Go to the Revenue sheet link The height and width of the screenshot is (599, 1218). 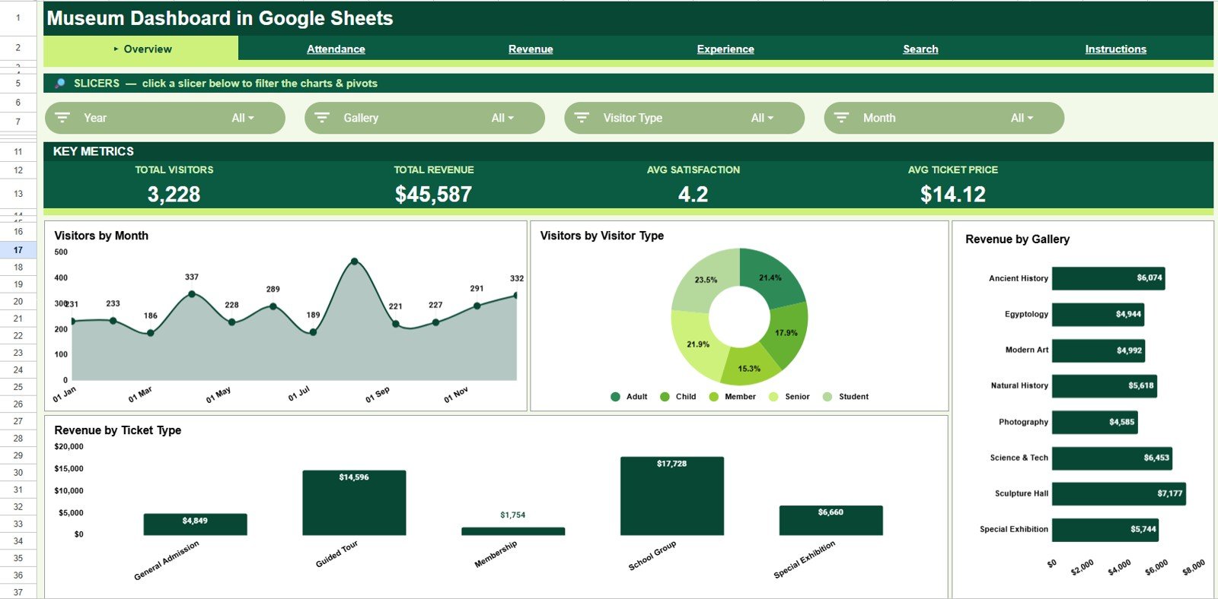pyautogui.click(x=531, y=49)
